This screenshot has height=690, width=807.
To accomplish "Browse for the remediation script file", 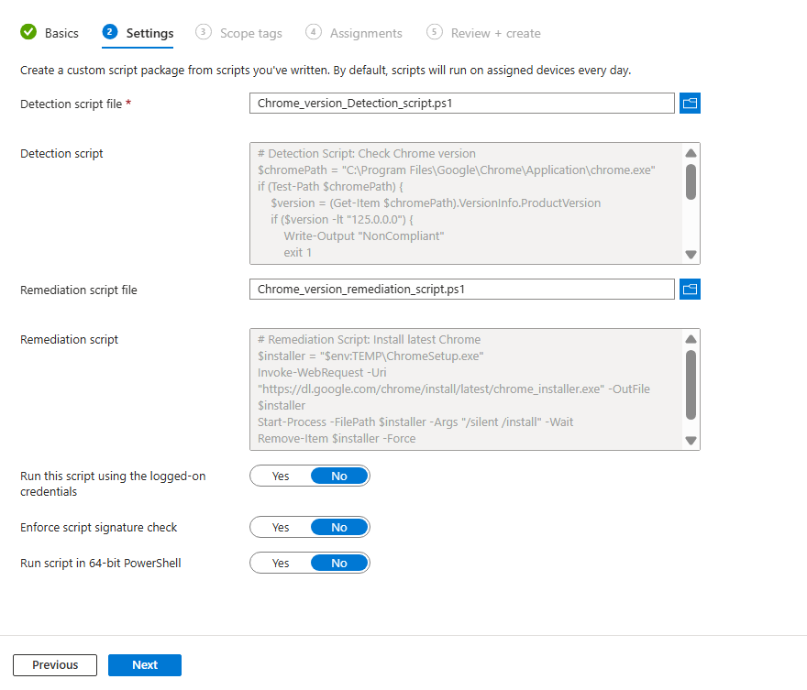I will click(x=690, y=290).
